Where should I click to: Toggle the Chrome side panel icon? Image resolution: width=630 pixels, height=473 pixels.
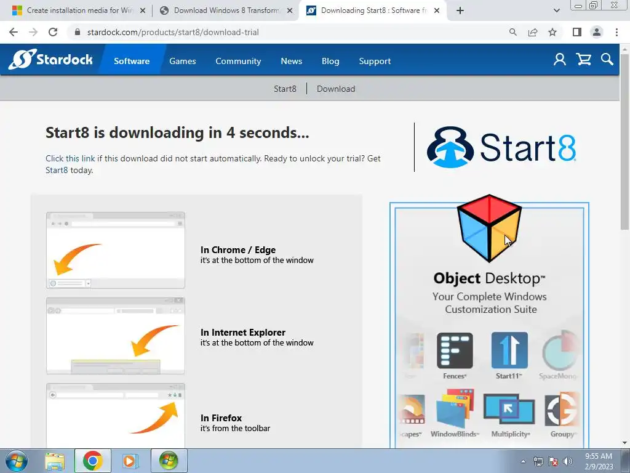coord(577,32)
